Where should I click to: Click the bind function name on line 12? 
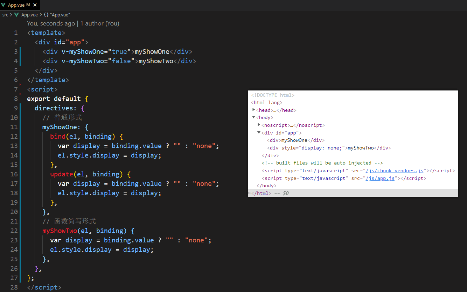(58, 137)
